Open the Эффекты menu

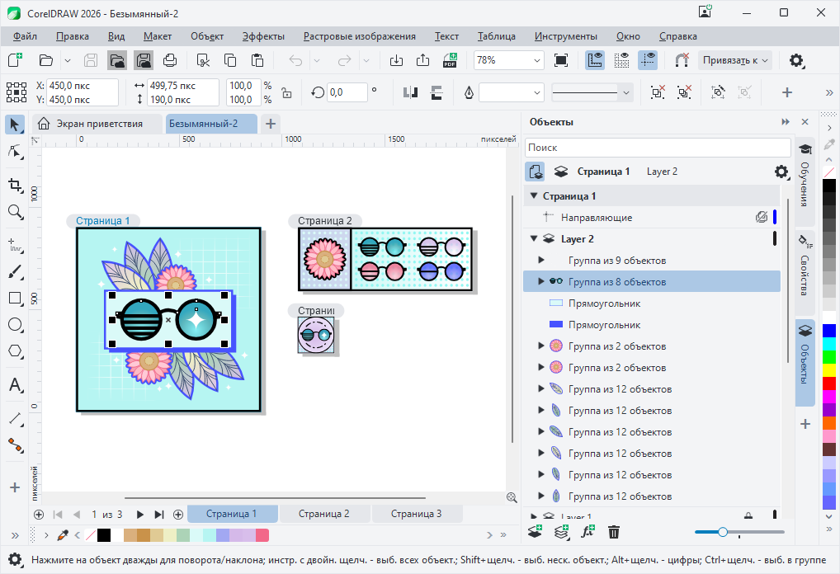(x=263, y=36)
